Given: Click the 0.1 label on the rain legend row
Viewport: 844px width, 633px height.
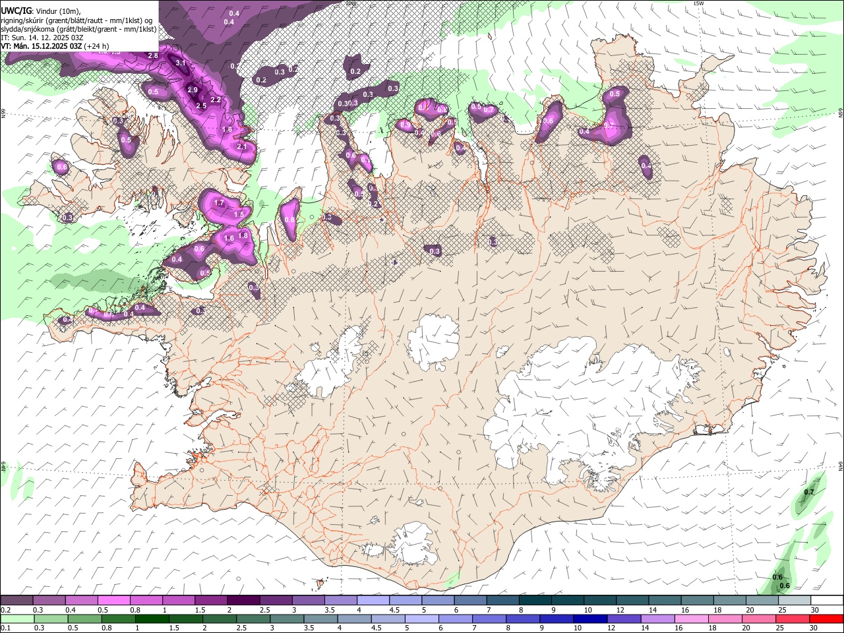Looking at the screenshot, I should (6, 628).
